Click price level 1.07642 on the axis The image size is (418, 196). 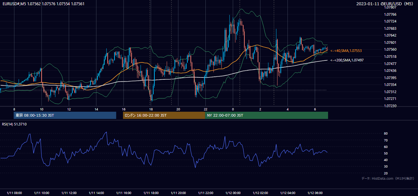point(390,35)
